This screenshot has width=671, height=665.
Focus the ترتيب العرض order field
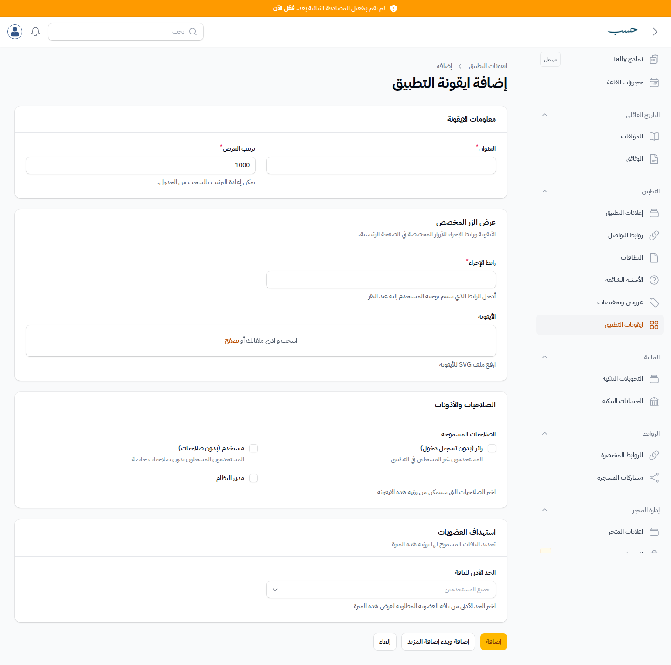[141, 165]
